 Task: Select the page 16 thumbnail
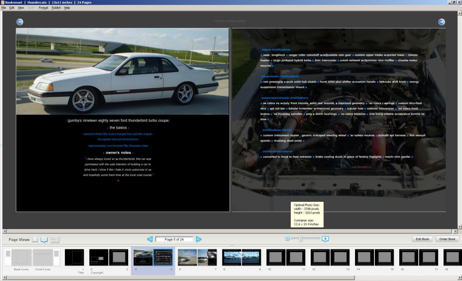pyautogui.click(x=409, y=257)
